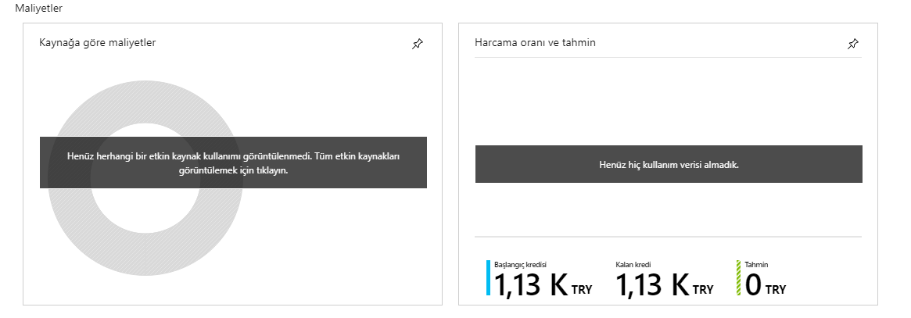Screen dimensions: 911x318
Task: Select the green striped Tahmin indicator bar
Action: coord(738,278)
